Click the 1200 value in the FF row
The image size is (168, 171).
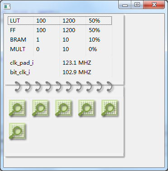click(69, 30)
